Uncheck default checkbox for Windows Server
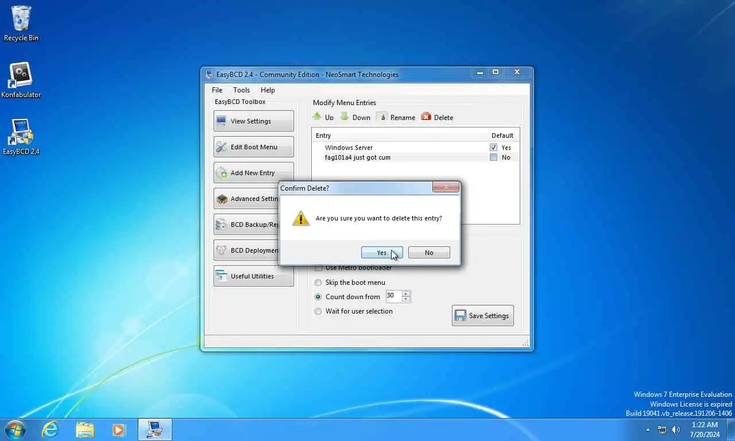 click(x=493, y=148)
